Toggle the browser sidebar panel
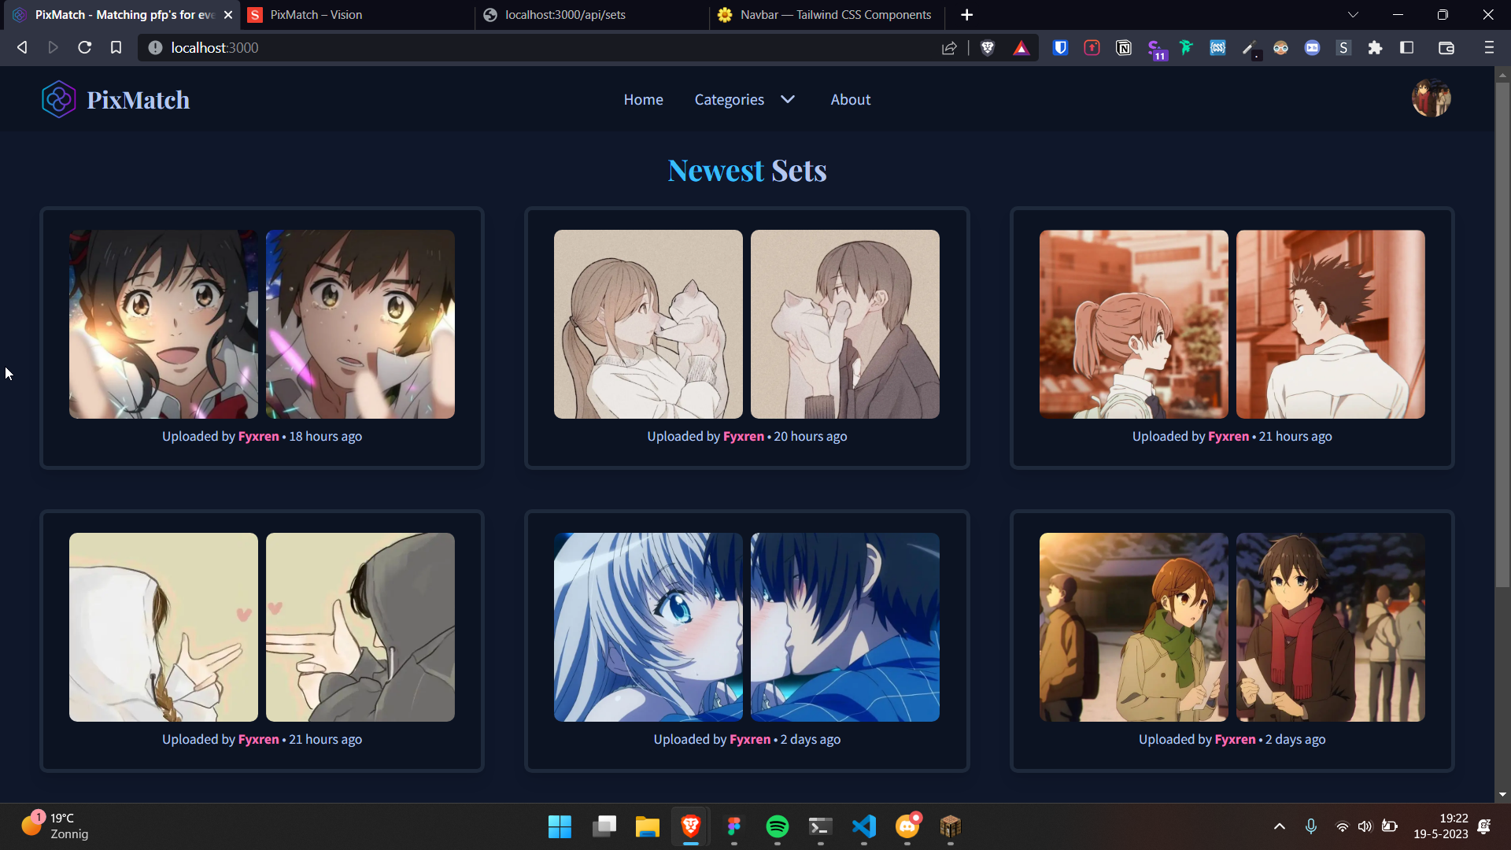 1406,48
